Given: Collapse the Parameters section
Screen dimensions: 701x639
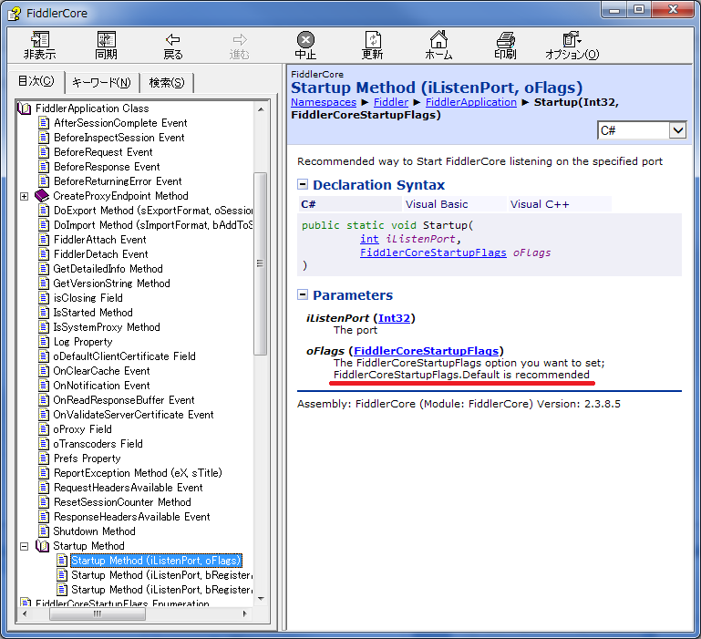Looking at the screenshot, I should pos(303,294).
